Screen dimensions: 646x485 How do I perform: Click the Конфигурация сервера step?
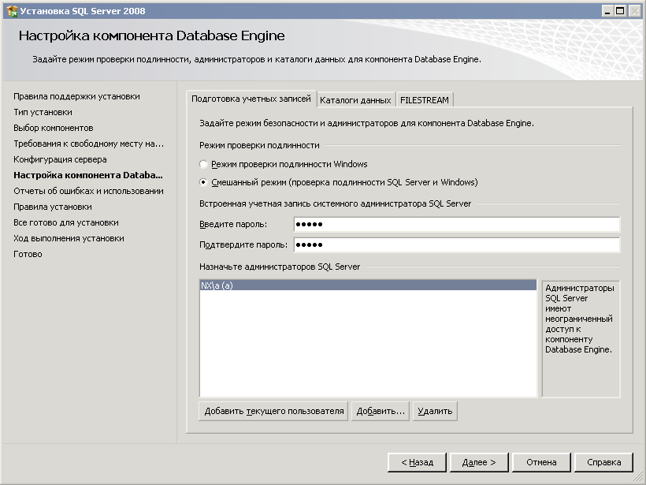point(60,159)
